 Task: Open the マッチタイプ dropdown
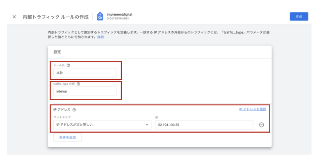tap(102, 125)
